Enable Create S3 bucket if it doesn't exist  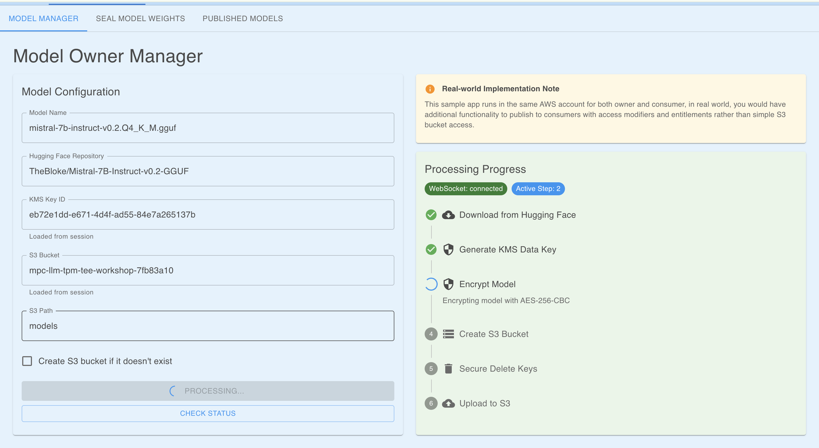coord(27,361)
